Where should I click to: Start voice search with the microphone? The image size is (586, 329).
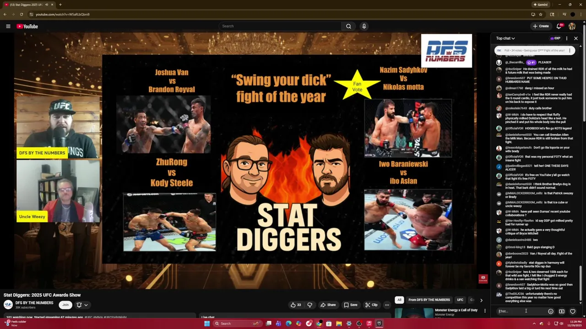pyautogui.click(x=364, y=26)
